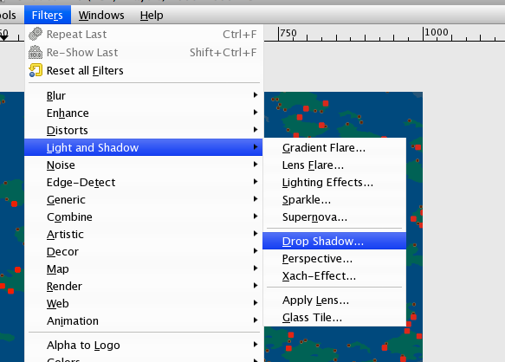Choose the Sparkle filter

[x=334, y=200]
